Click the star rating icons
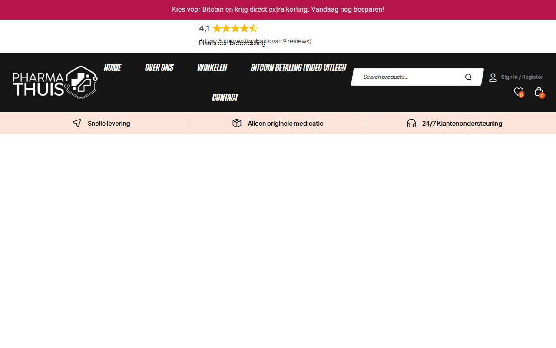This screenshot has height=348, width=556. [235, 29]
